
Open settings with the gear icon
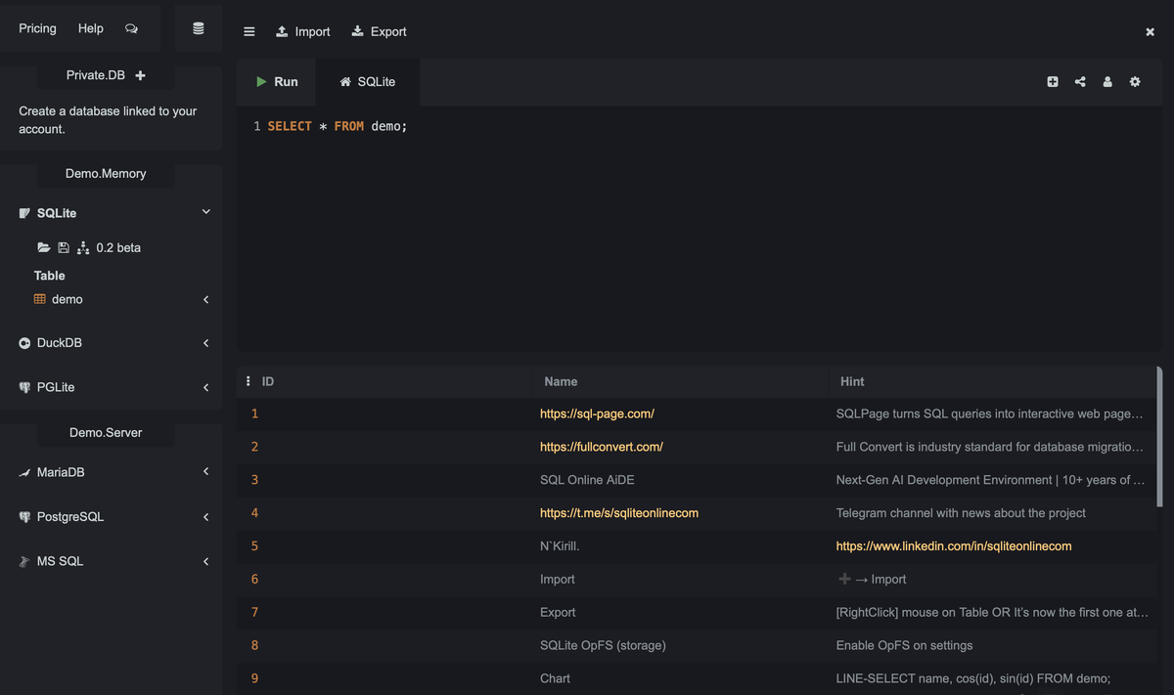1135,82
